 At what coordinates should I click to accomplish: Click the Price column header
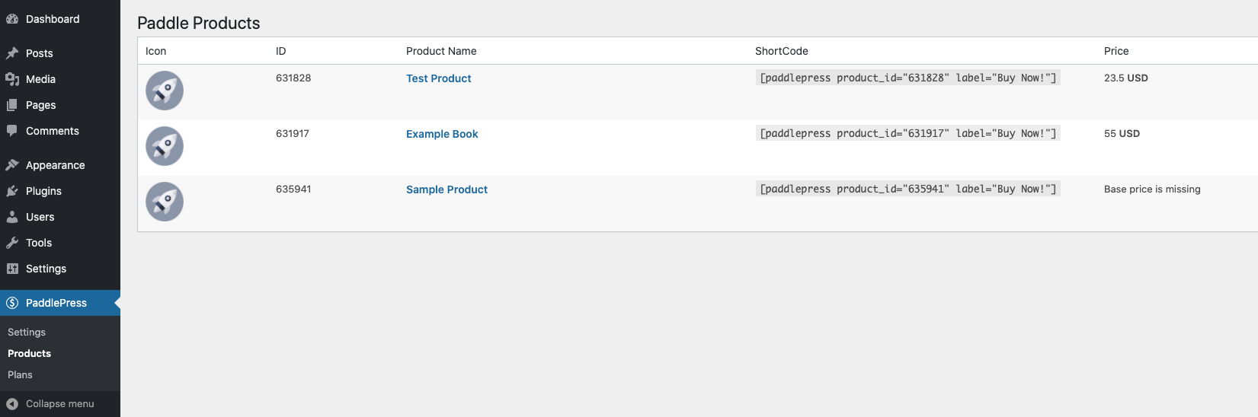click(x=1116, y=51)
